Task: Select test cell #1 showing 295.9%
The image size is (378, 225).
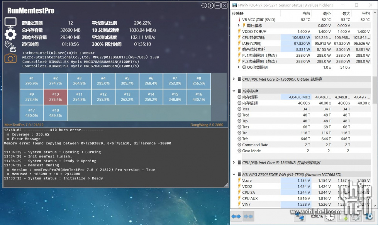Action: point(32,81)
